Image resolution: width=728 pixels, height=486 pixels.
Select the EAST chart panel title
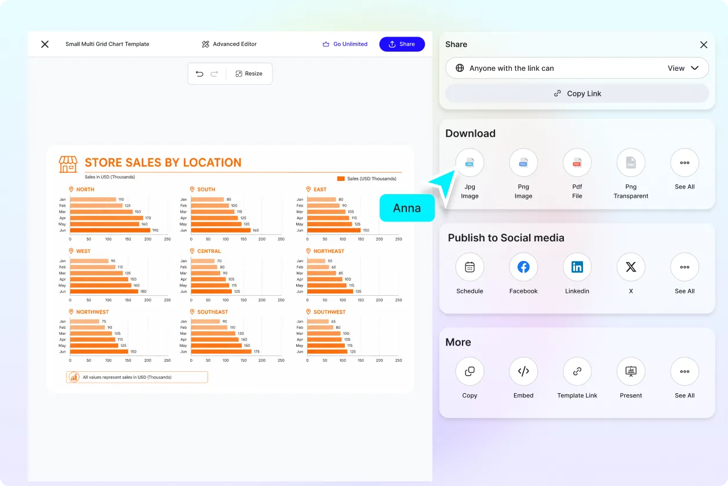tap(320, 190)
